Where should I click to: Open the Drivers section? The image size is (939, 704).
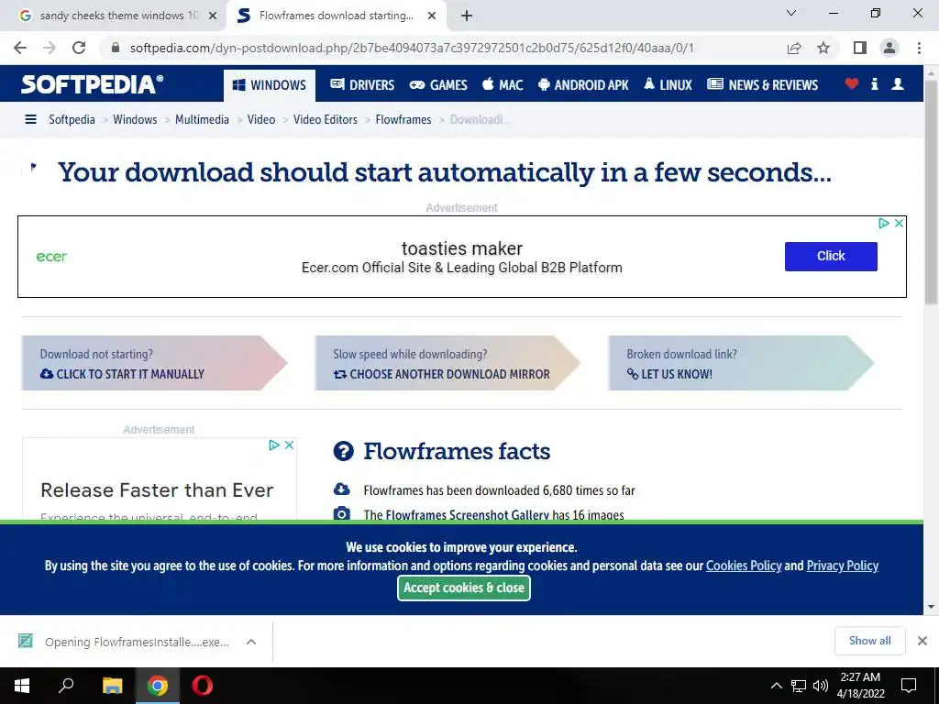click(362, 85)
